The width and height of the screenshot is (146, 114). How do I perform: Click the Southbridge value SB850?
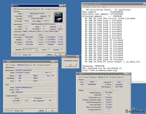point(35,78)
